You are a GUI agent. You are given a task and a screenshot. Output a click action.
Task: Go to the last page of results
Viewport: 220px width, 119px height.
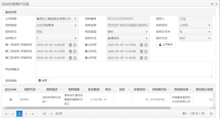33,114
